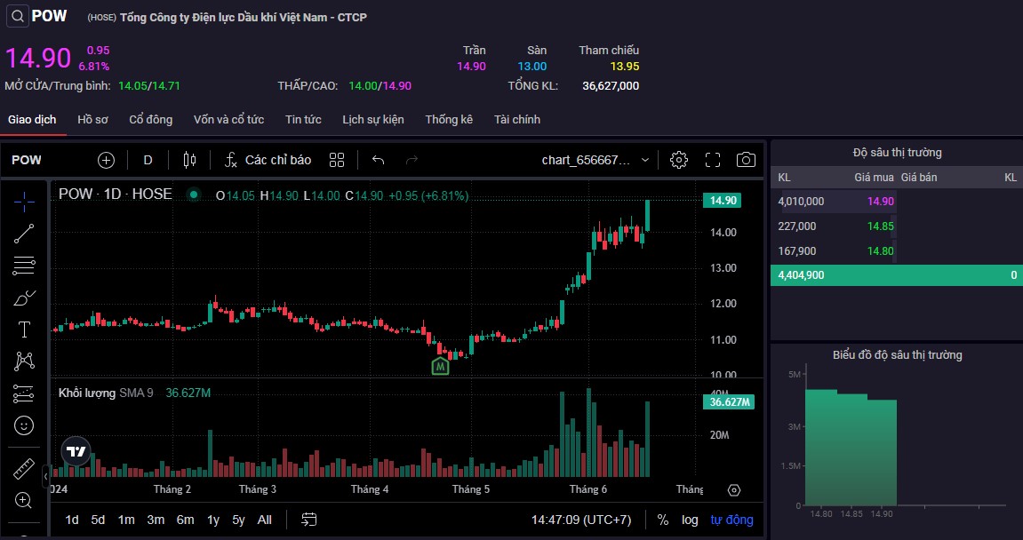Viewport: 1023px width, 540px height.
Task: Open the chart layout name dropdown
Action: [595, 160]
